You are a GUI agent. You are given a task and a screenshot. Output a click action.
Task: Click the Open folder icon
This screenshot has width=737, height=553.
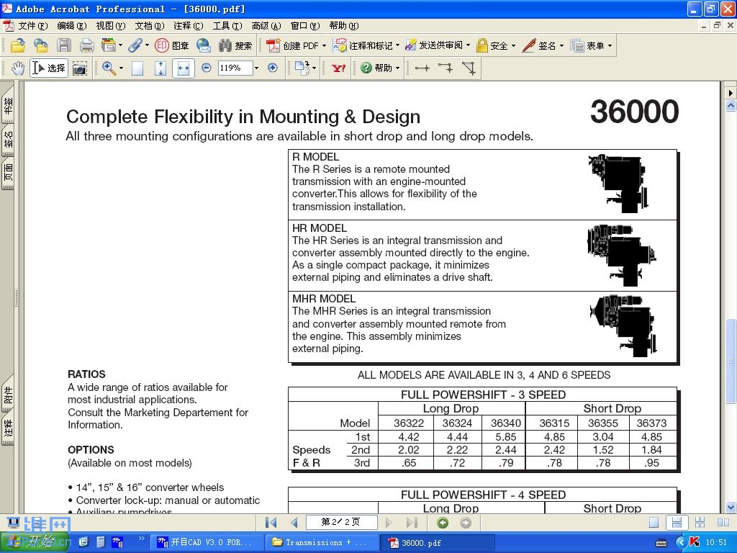click(18, 45)
